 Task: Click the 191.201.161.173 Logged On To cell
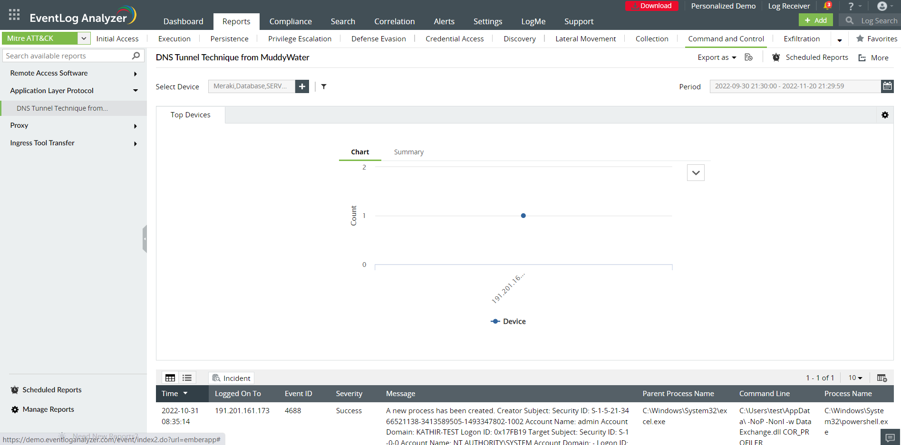242,411
